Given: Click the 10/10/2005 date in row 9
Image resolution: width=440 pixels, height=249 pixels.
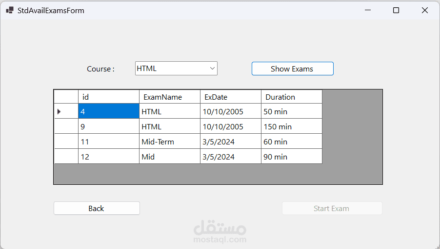Looking at the screenshot, I should (231, 126).
